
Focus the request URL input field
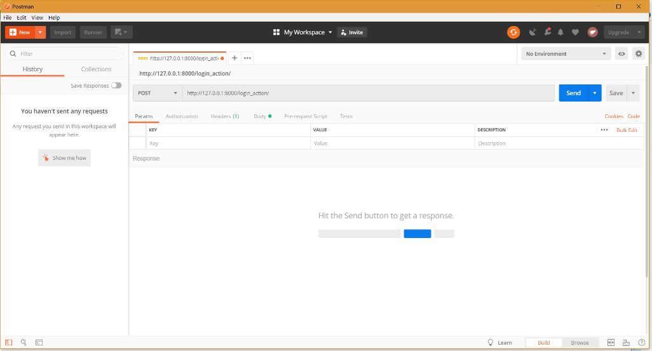[369, 93]
